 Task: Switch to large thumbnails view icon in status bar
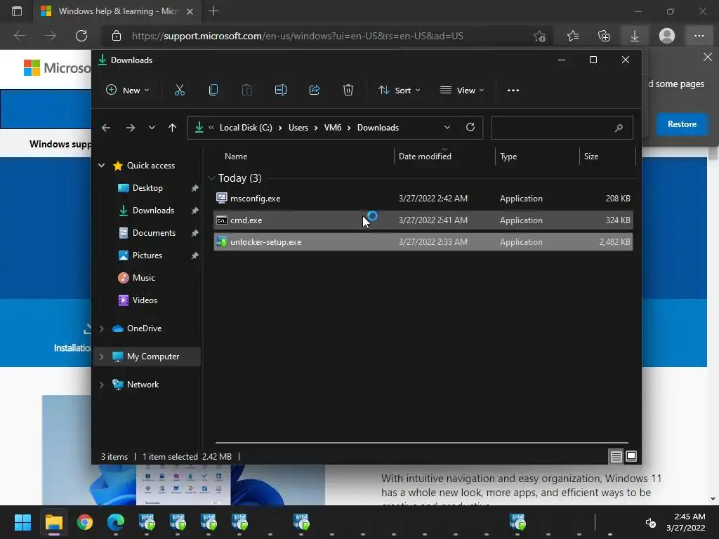631,456
